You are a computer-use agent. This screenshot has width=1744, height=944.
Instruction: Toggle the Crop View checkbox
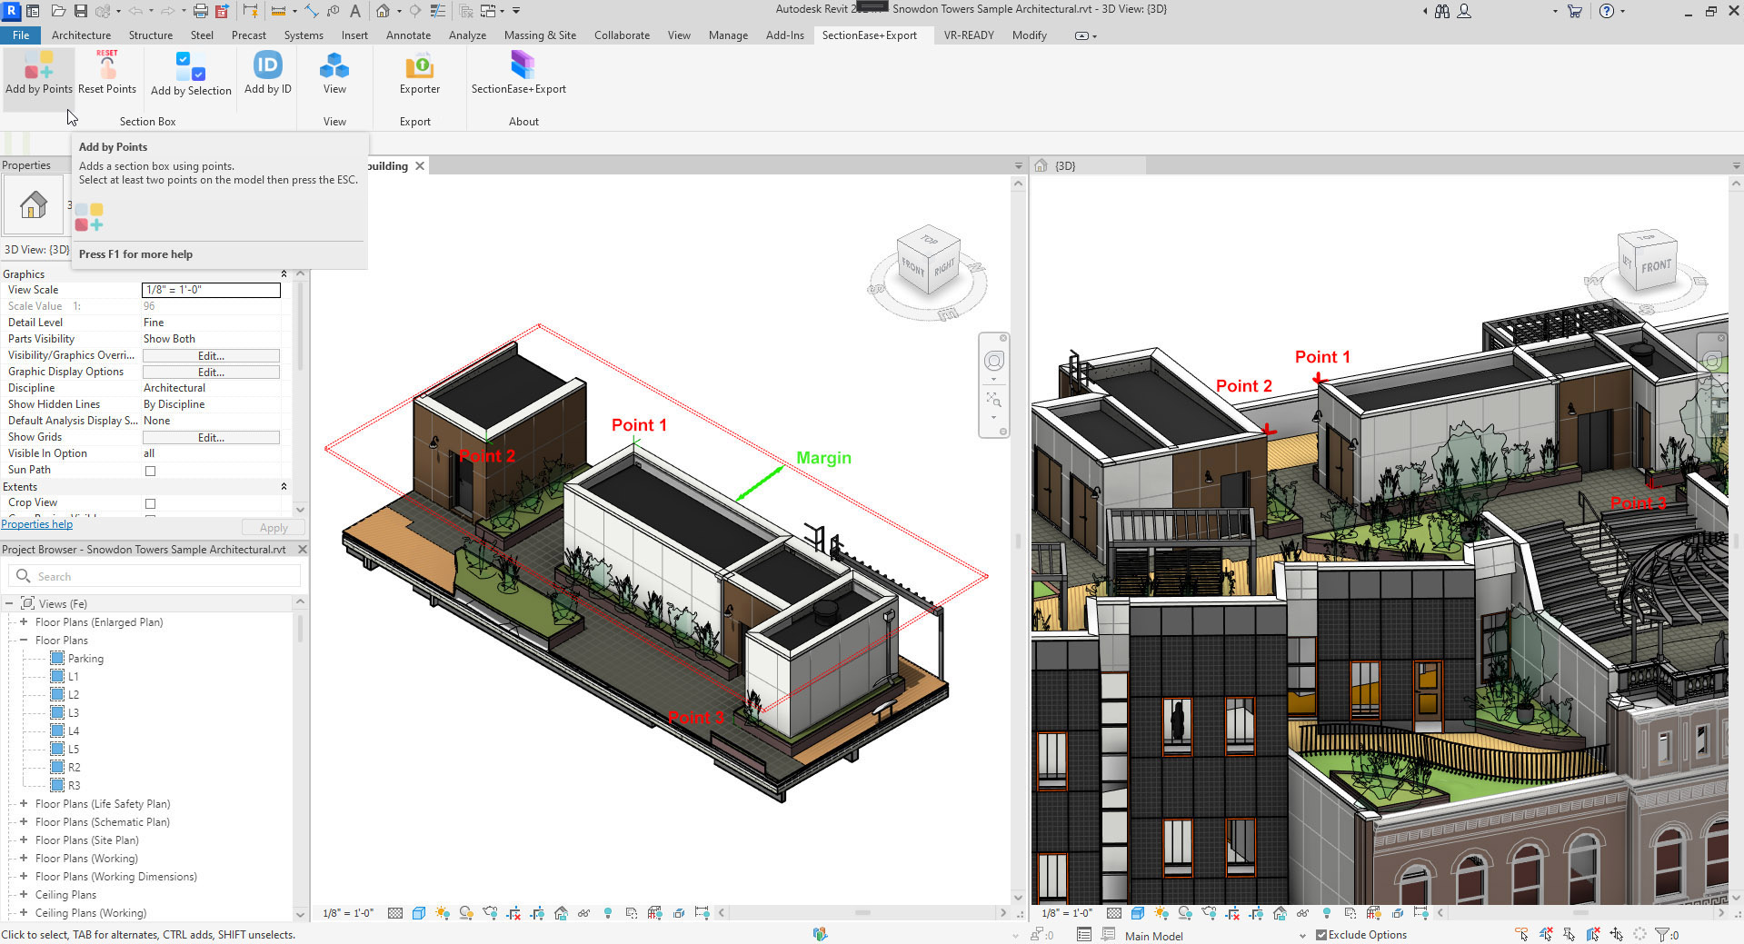[x=151, y=503]
